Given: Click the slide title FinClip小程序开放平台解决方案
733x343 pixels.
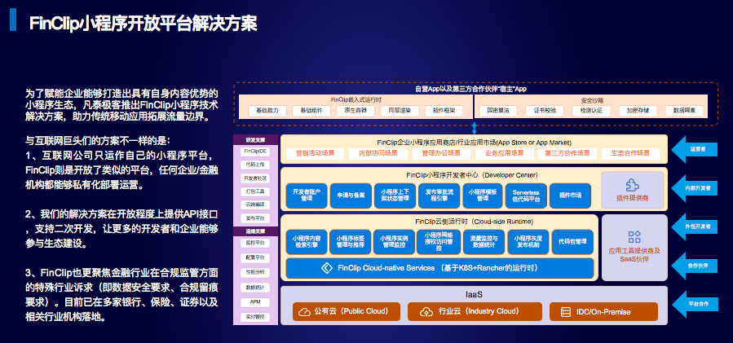Looking at the screenshot, I should coord(143,24).
